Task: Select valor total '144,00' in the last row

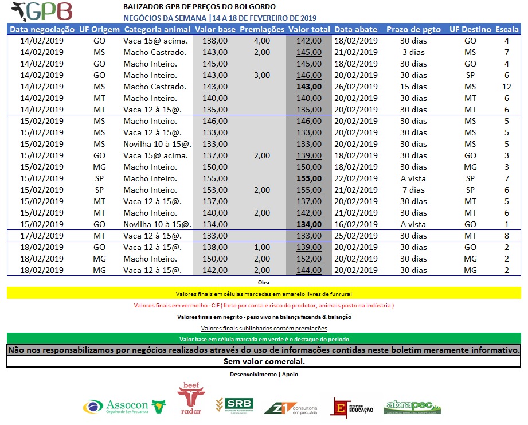Action: tap(309, 270)
